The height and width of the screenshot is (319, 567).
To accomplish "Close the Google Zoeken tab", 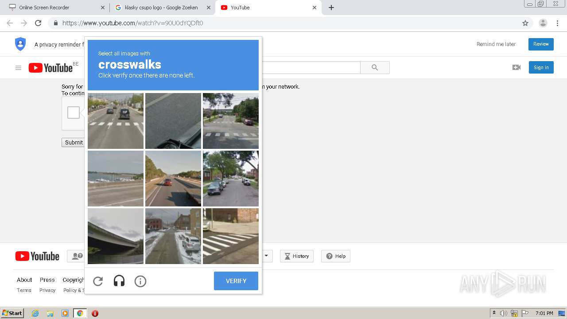I will pos(208,8).
